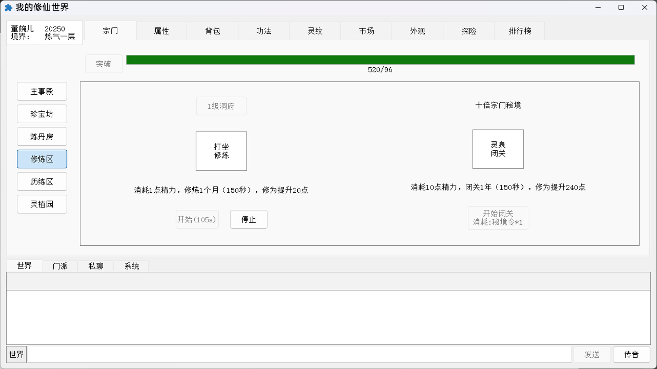
Task: Open the 历练区 training area
Action: (42, 181)
